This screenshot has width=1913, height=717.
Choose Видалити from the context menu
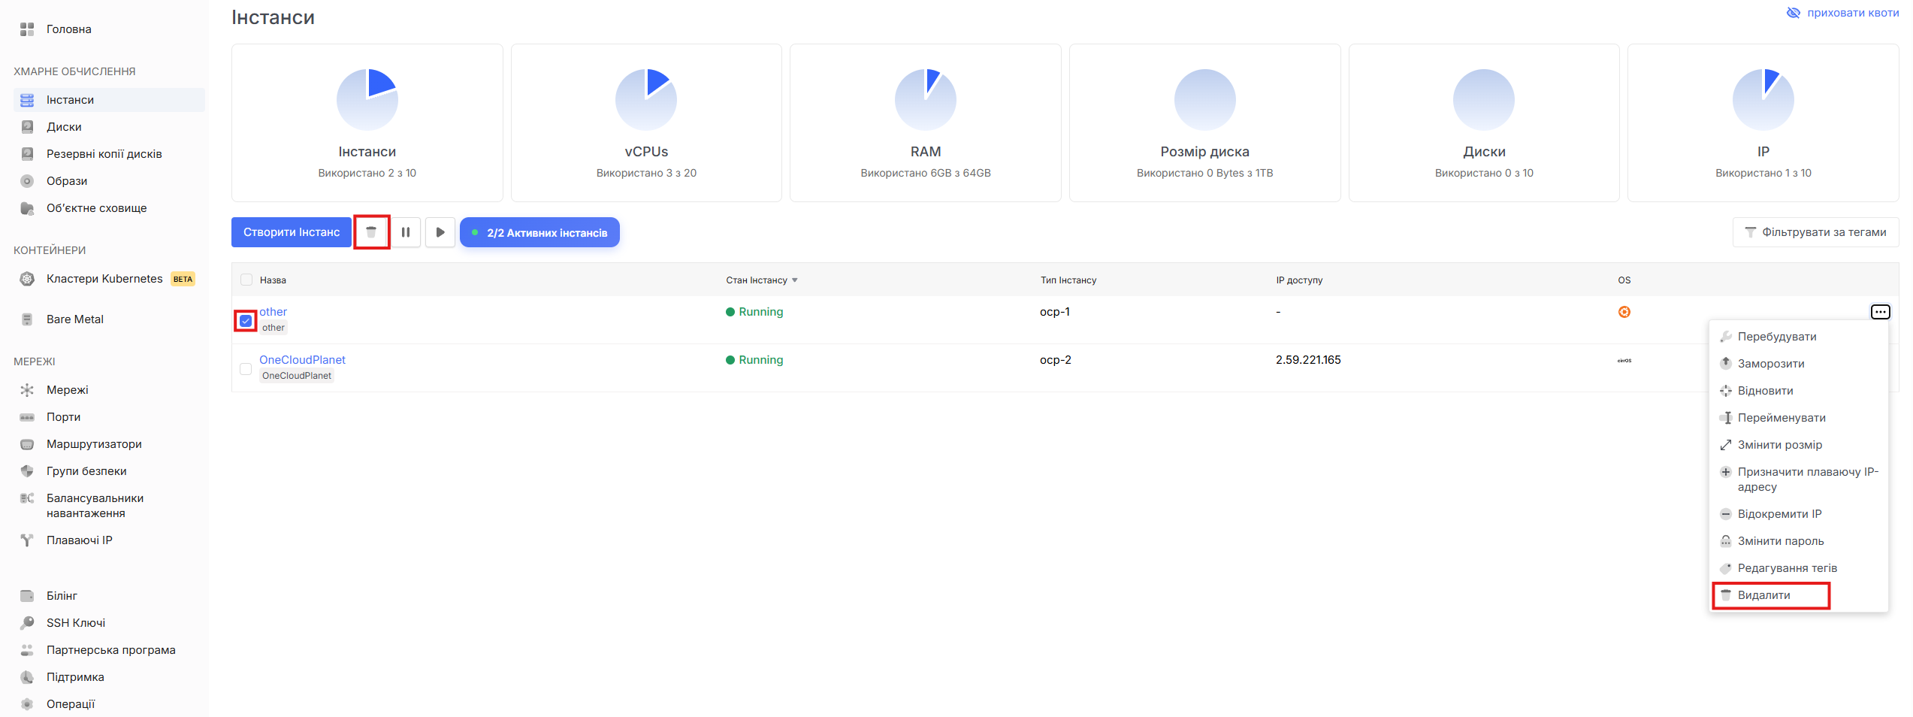(1763, 595)
